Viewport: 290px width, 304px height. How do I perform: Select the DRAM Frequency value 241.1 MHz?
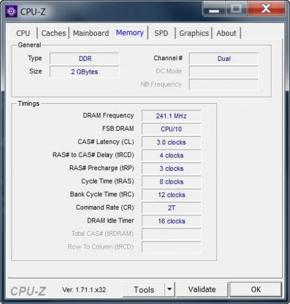(x=171, y=116)
